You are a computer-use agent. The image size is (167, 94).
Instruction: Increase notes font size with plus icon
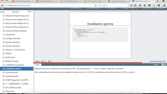point(158,64)
